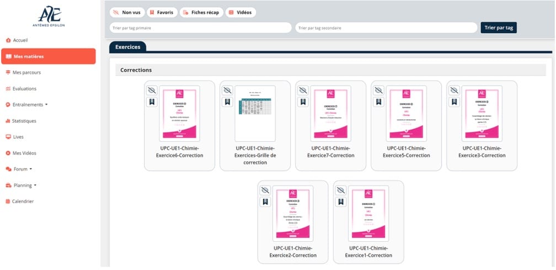Toggle seen status on Grille de correction
556x270 pixels.
tap(227, 90)
